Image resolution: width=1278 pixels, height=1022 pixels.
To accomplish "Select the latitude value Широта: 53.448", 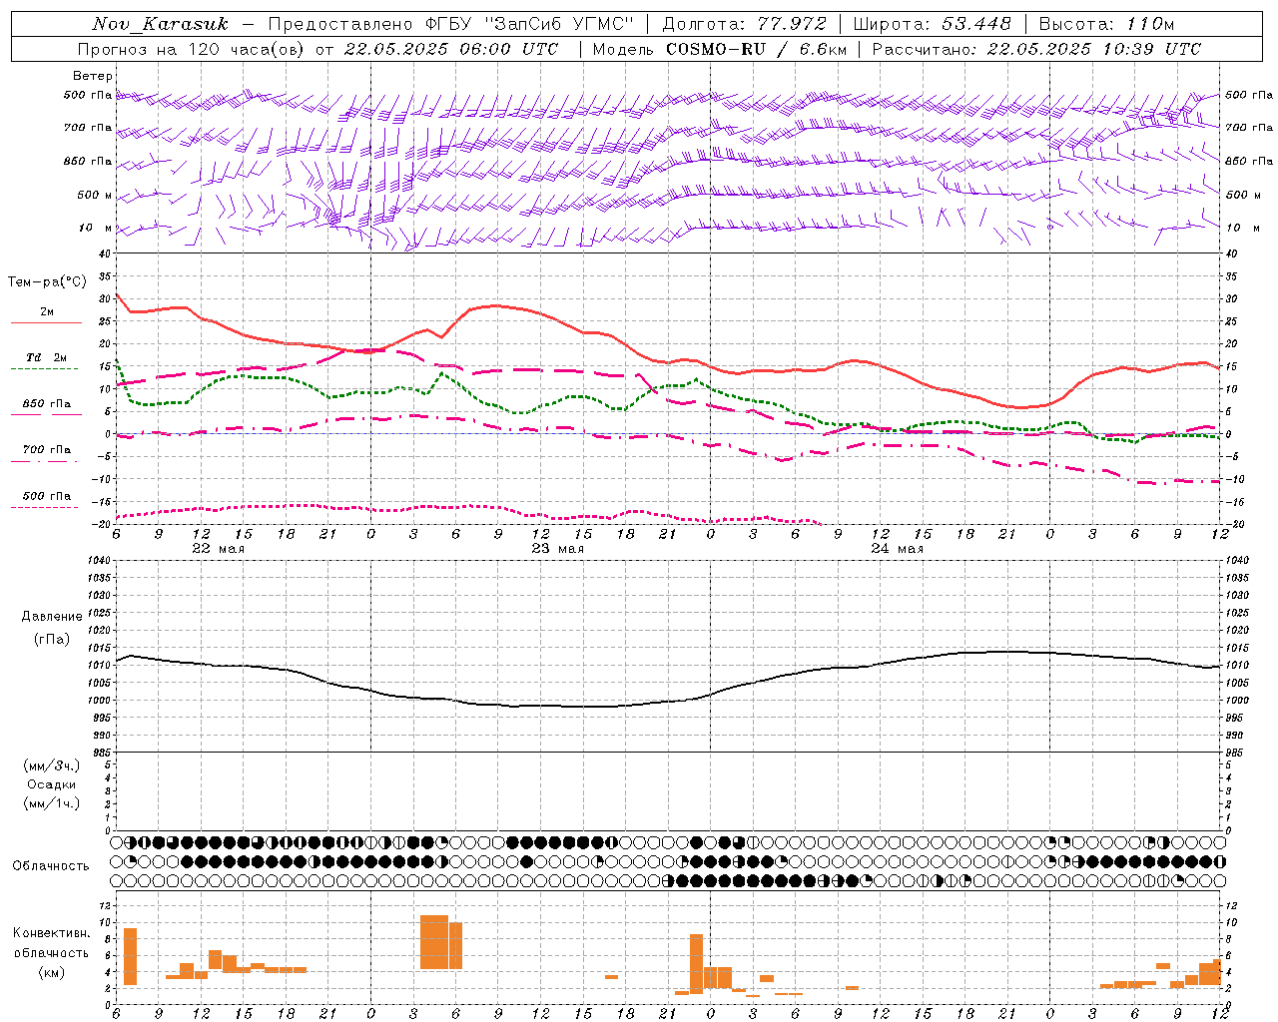I will click(x=932, y=24).
